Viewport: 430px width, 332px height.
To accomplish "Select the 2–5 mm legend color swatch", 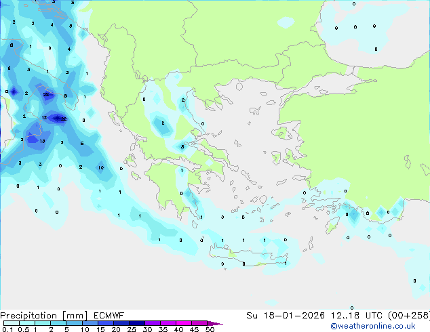I will click(58, 323).
